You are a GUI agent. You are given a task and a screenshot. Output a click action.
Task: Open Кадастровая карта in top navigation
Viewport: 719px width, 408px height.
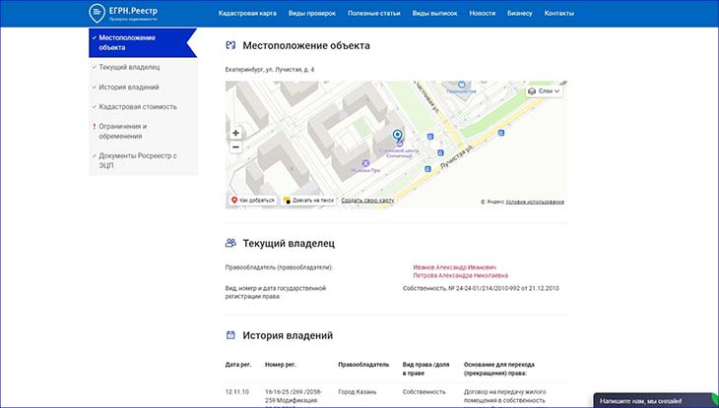(x=247, y=14)
